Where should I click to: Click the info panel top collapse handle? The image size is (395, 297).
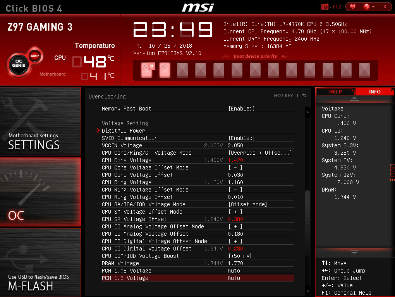(354, 99)
